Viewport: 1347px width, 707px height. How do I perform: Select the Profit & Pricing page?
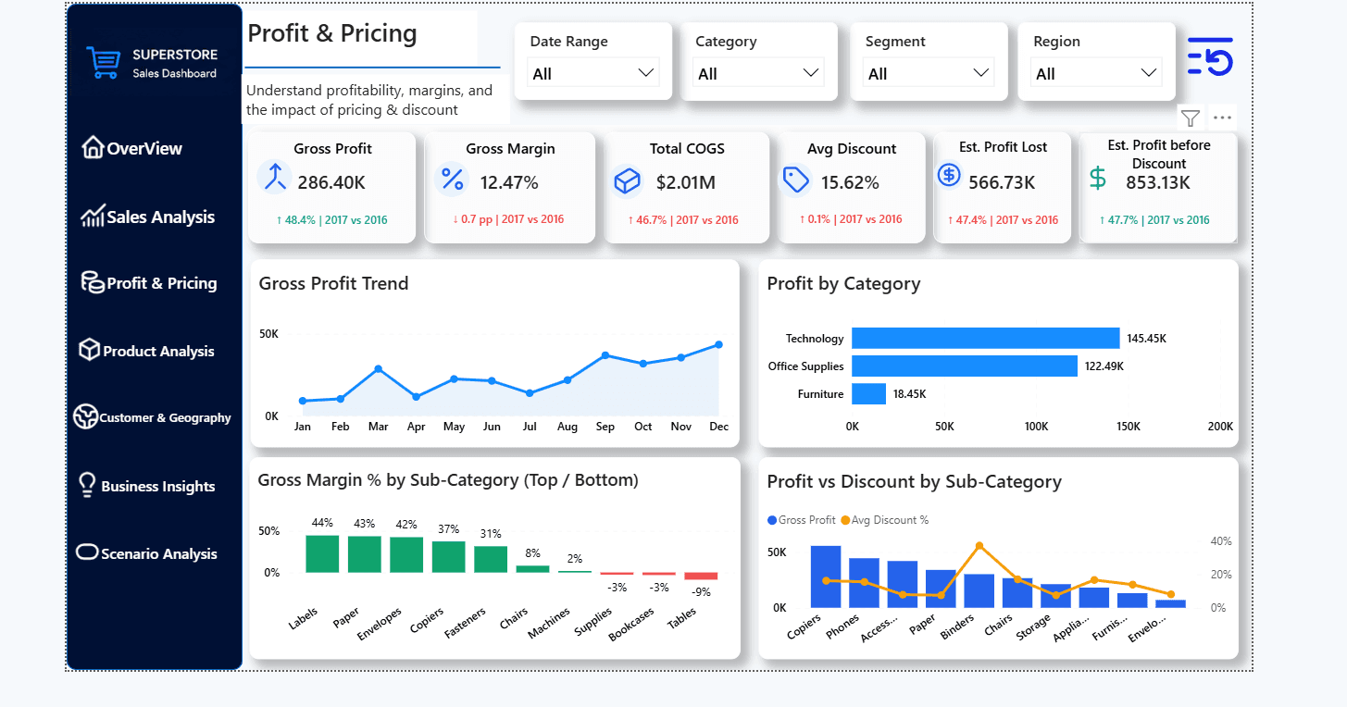(x=161, y=283)
